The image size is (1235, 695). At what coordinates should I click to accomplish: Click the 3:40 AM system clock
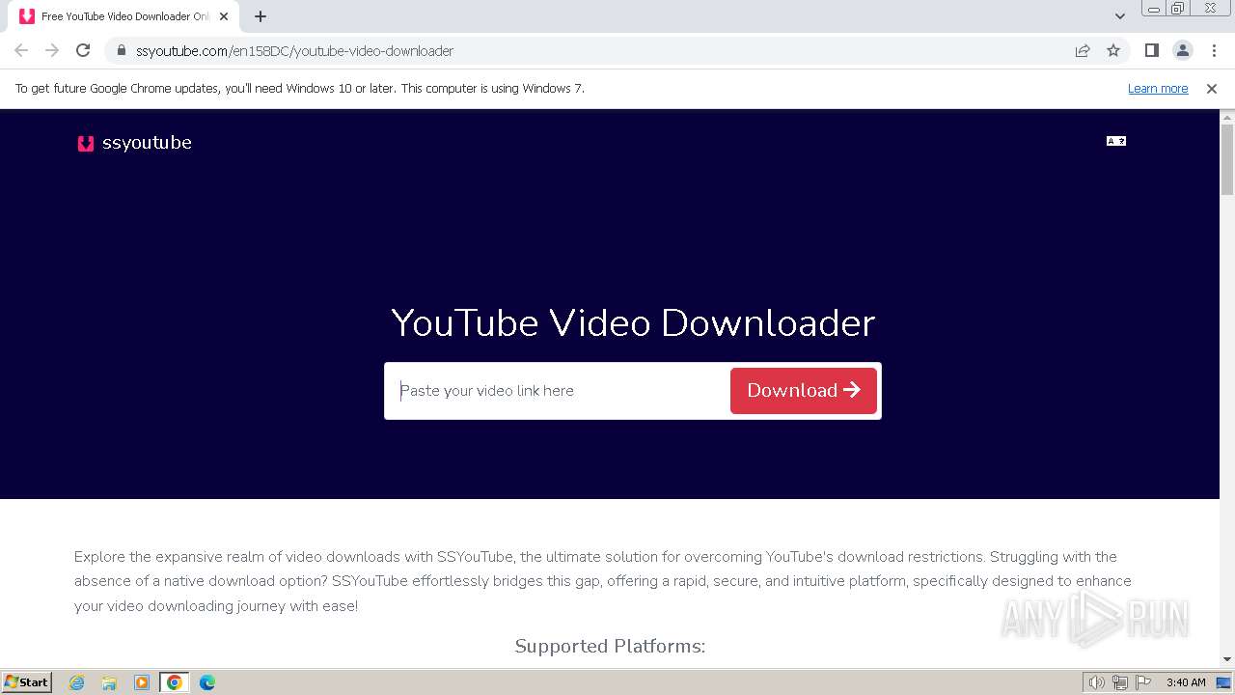click(x=1186, y=682)
